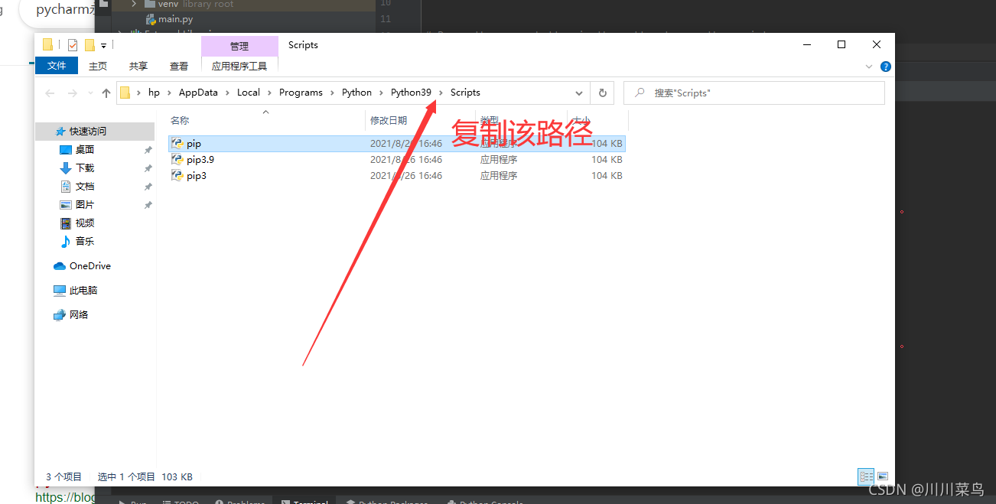This screenshot has width=996, height=504.
Task: Switch to the 主页 ribbon tab
Action: [x=98, y=67]
